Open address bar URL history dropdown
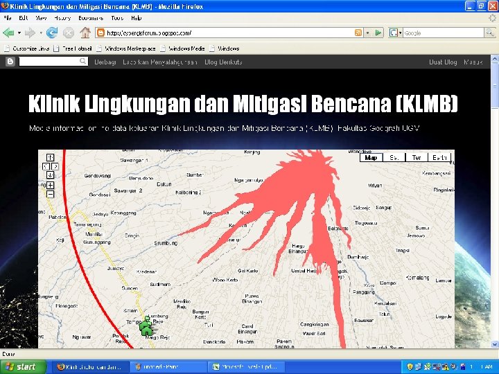 point(368,33)
